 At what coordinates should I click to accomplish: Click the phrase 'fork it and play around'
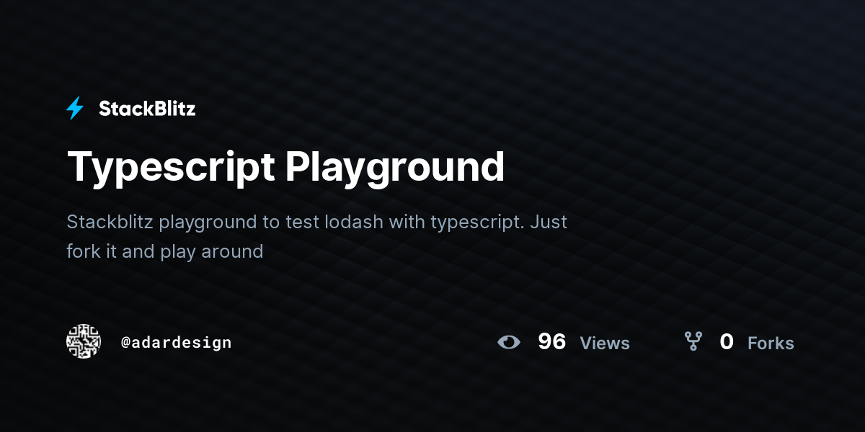(x=164, y=252)
